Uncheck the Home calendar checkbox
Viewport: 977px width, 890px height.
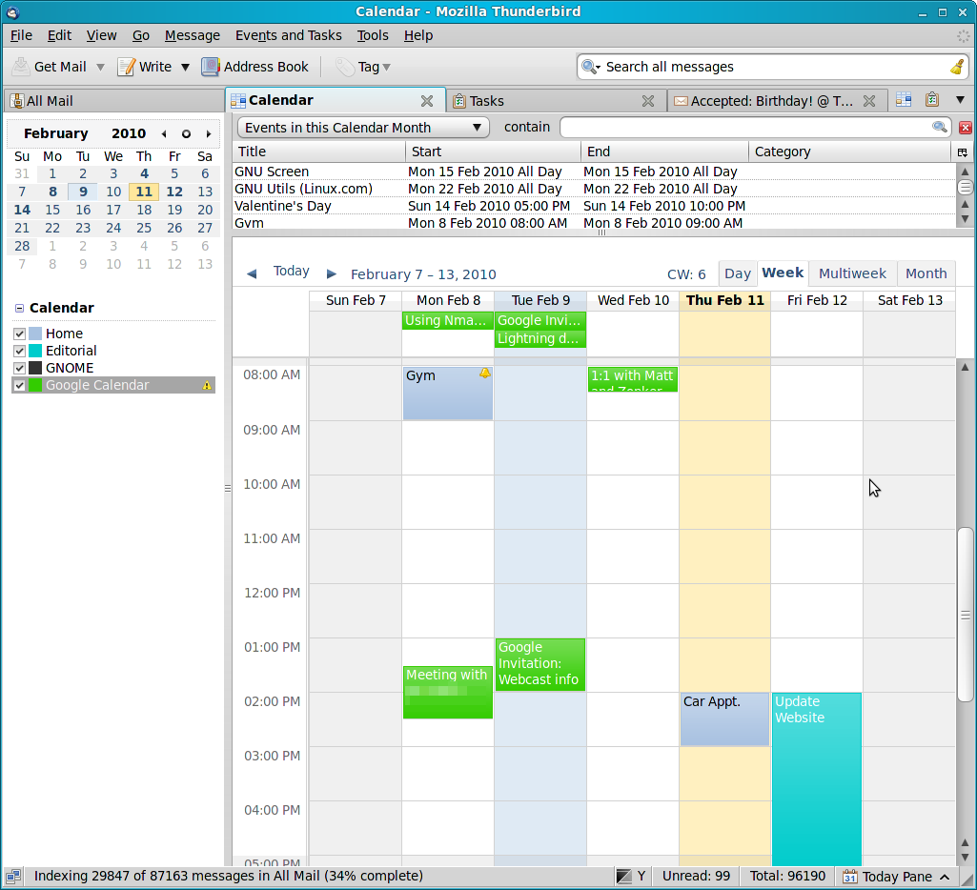click(x=19, y=334)
